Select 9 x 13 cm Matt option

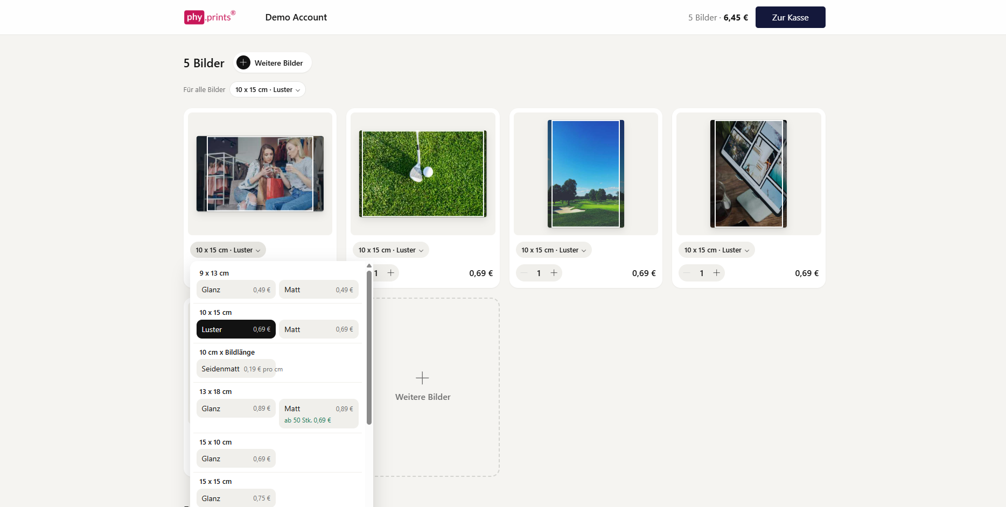click(319, 290)
